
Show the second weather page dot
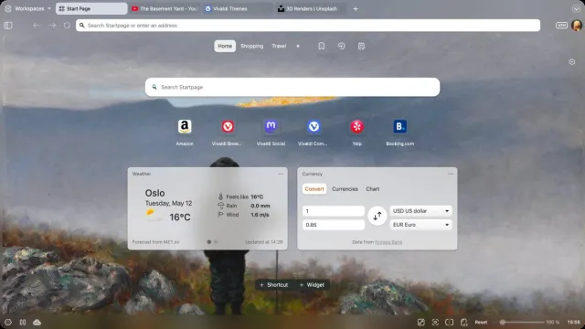pyautogui.click(x=216, y=242)
